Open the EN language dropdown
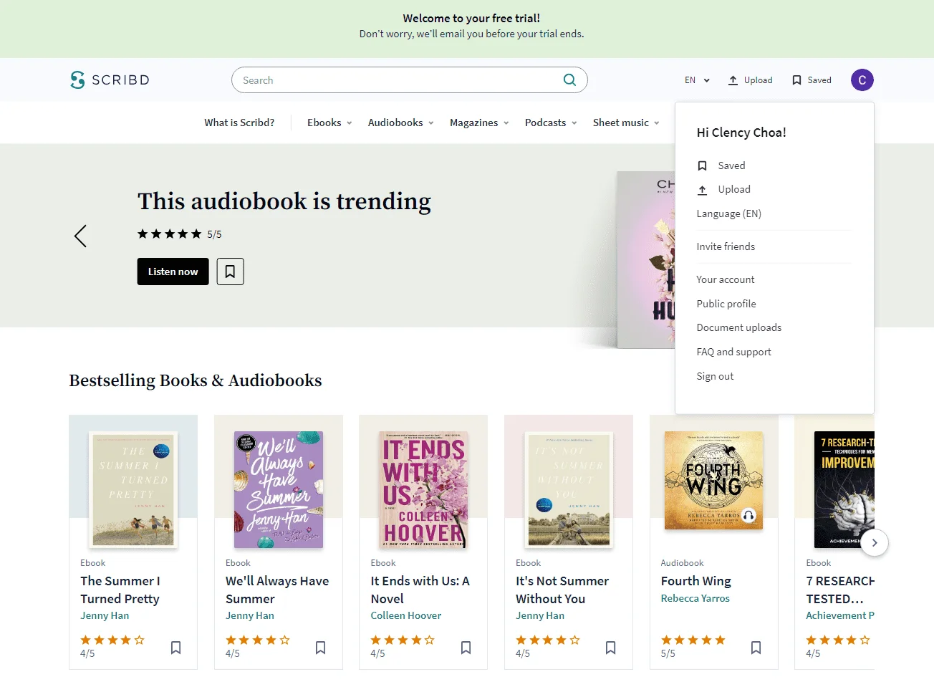Viewport: 934px width, 682px height. (697, 80)
